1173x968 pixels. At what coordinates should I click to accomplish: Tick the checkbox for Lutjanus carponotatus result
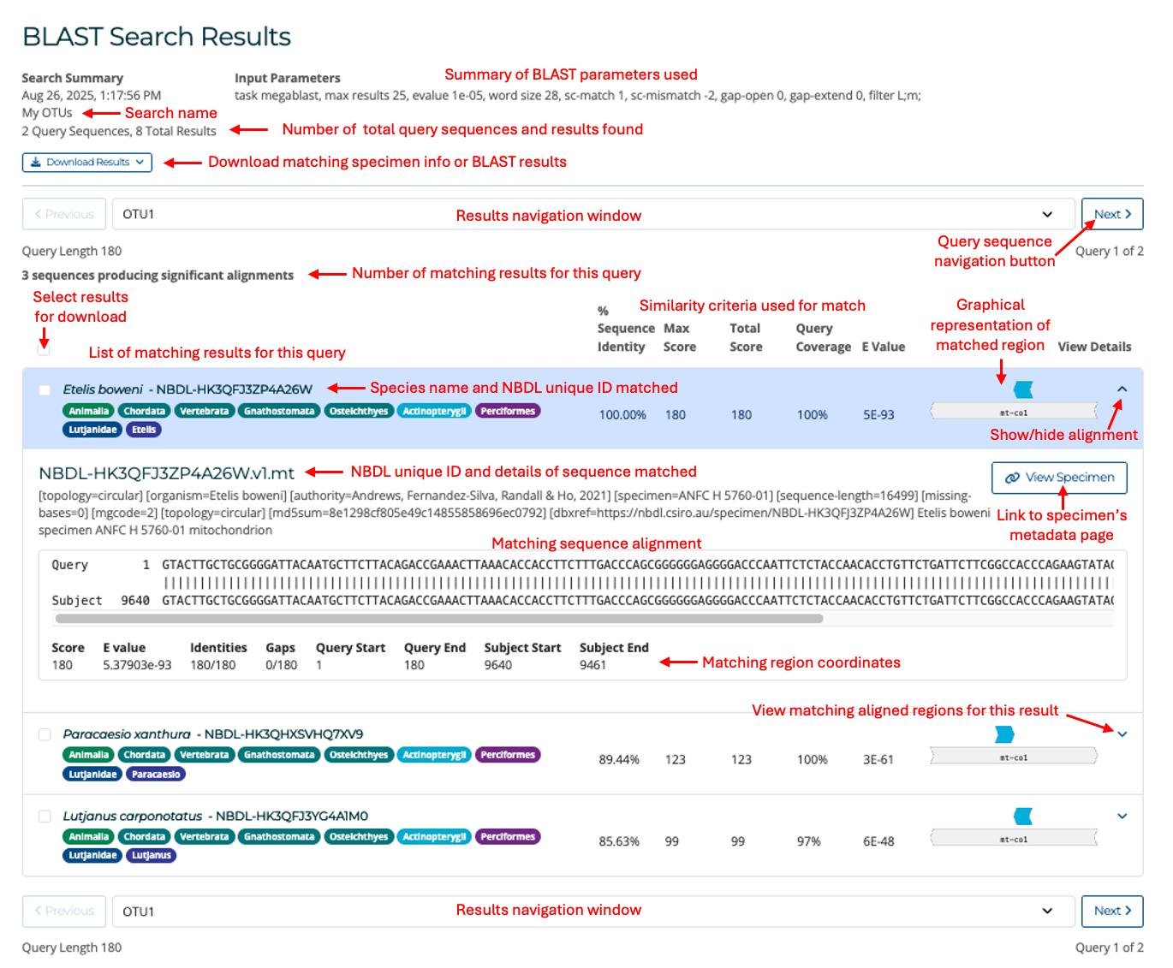[x=45, y=817]
